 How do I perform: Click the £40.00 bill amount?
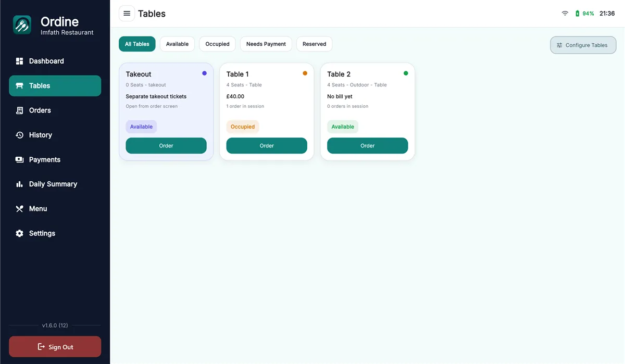tap(235, 96)
